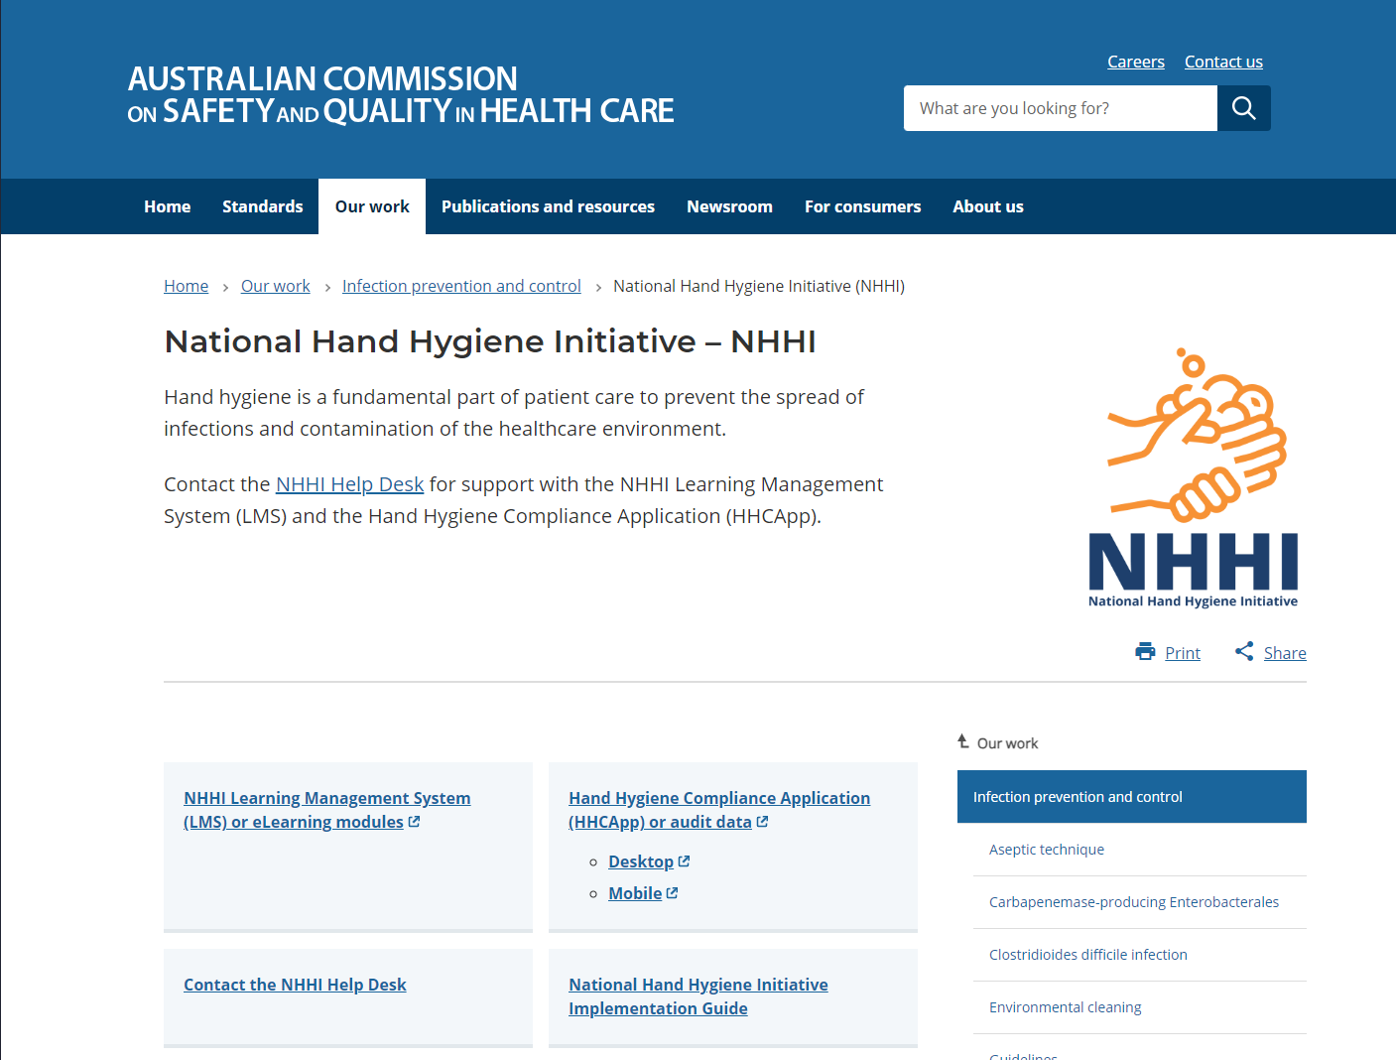1396x1060 pixels.
Task: Click the search magnifying glass icon
Action: 1243,107
